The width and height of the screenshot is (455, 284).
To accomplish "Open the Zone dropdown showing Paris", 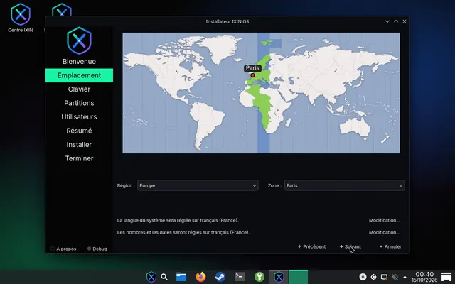I will [x=344, y=185].
